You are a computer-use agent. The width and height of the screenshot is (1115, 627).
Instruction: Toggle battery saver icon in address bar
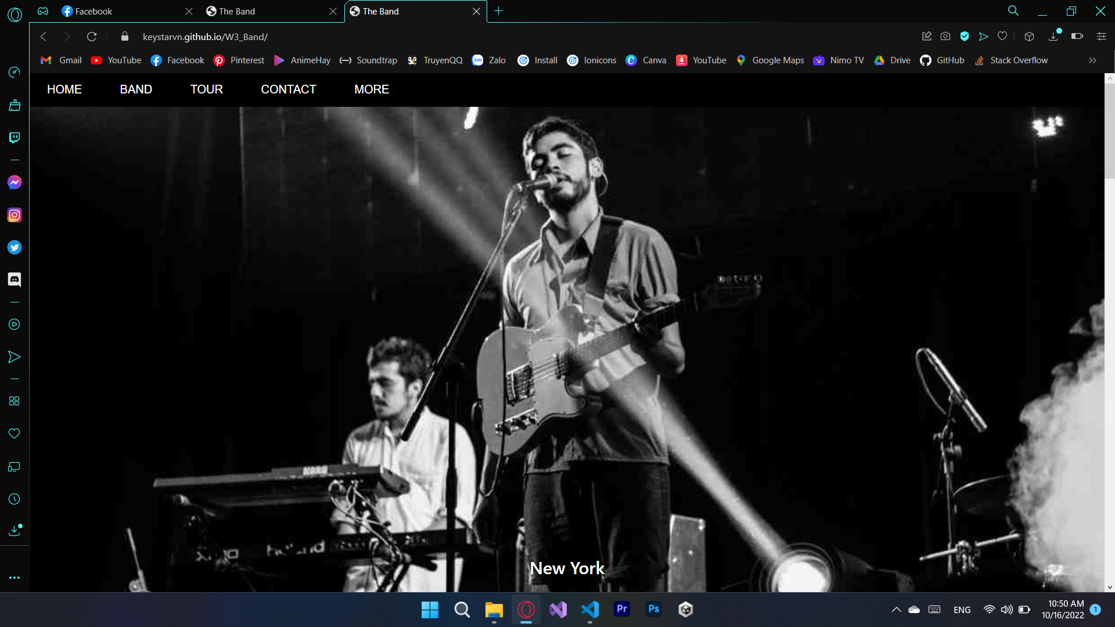1077,37
